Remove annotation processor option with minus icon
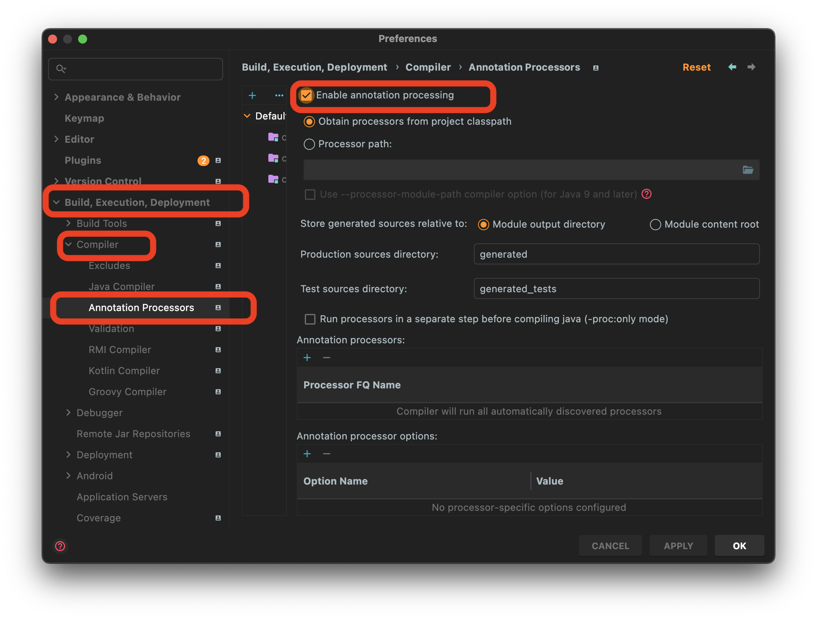Screen dimensions: 817x619 click(327, 454)
